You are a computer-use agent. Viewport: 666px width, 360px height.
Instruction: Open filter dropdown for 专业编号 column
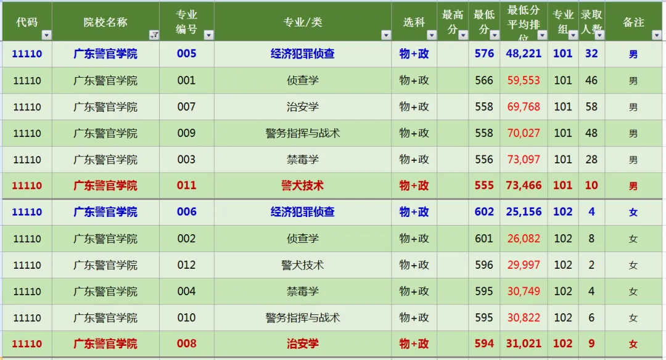click(x=208, y=35)
